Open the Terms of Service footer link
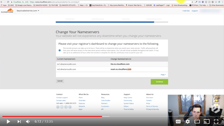 [x=152, y=106]
